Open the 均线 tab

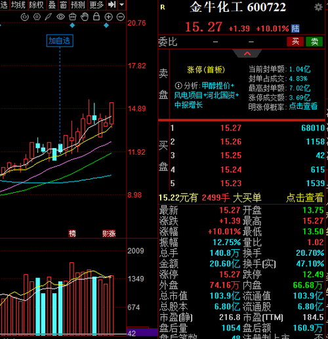(x=18, y=5)
